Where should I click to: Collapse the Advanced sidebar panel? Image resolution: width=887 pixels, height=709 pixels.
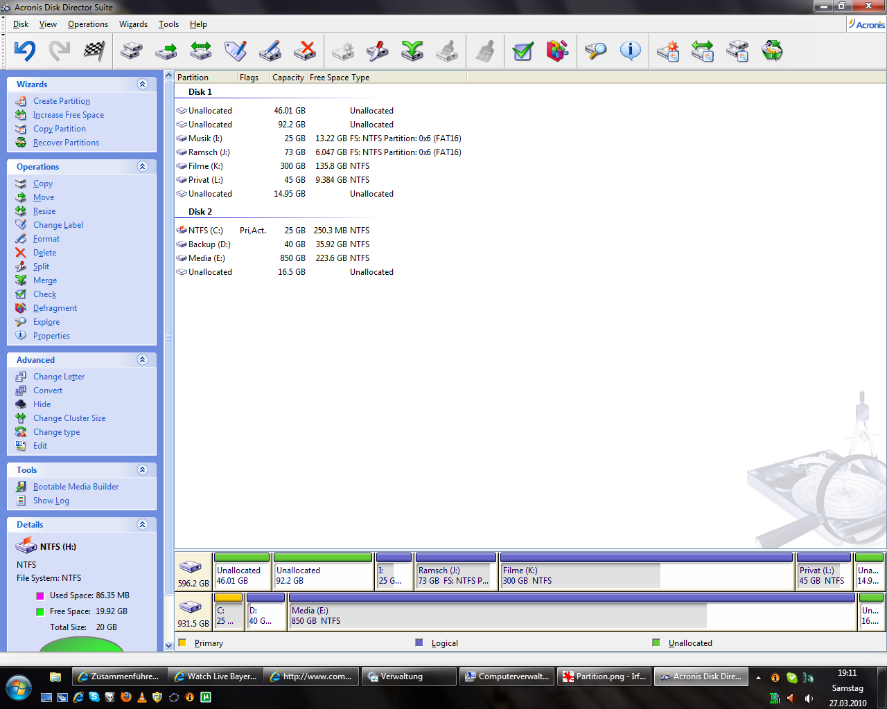pos(143,359)
